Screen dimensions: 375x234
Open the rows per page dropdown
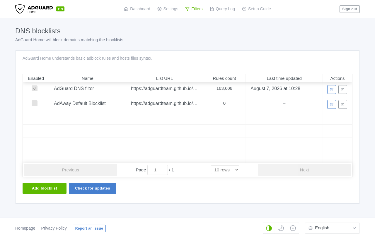[225, 170]
